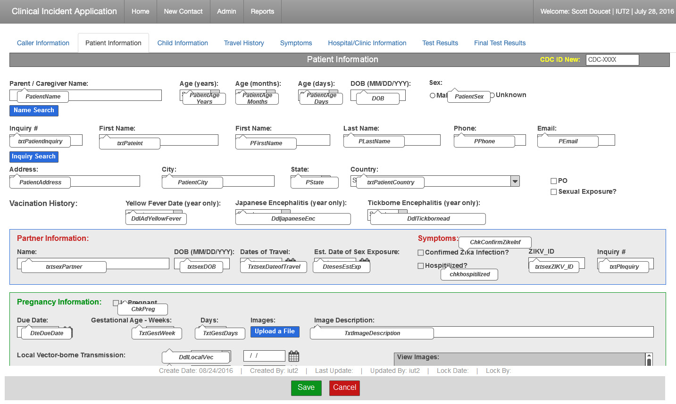Open the Reports menu in top navigation
Viewport: 676px width, 404px height.
click(262, 11)
